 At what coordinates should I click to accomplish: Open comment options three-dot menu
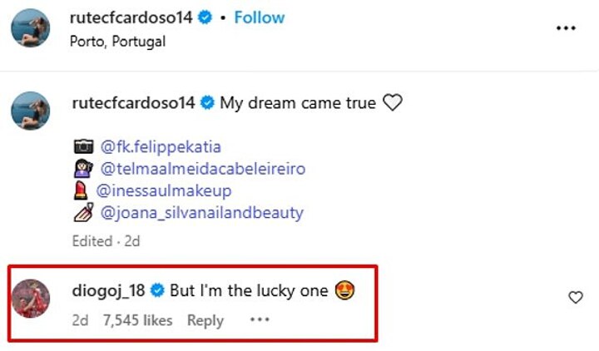[x=260, y=319]
